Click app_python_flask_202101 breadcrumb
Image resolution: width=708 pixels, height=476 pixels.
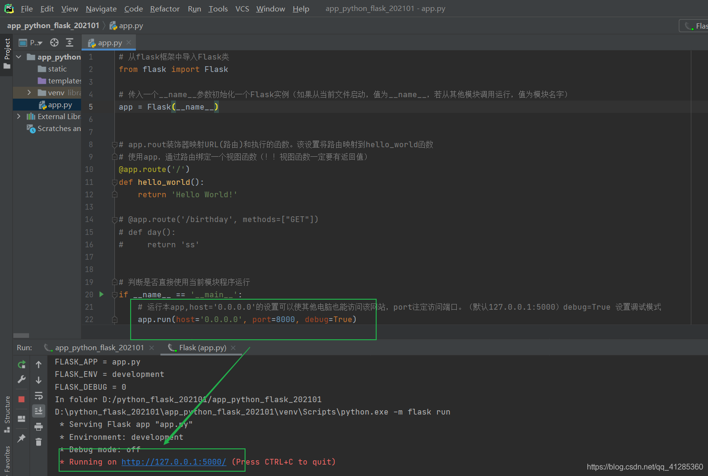pyautogui.click(x=53, y=25)
